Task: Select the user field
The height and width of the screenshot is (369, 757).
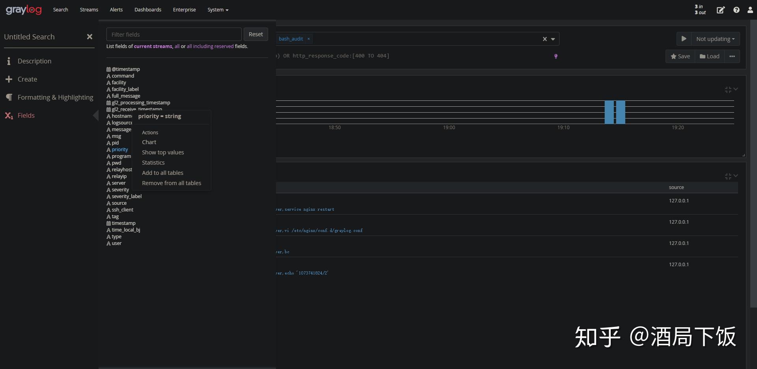Action: click(x=116, y=243)
